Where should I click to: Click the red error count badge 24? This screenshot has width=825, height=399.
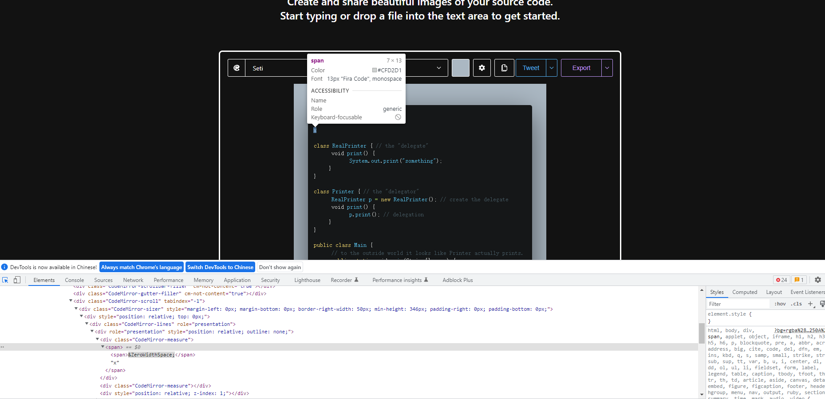click(782, 280)
